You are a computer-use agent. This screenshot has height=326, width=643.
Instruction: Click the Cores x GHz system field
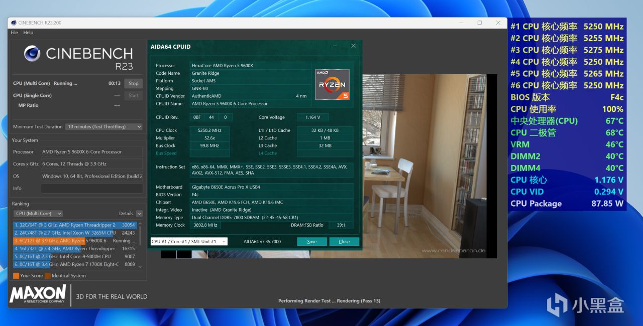click(x=92, y=164)
